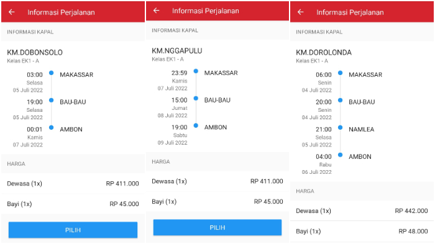Go back from the KM.DOBONSOLO trip screen
Image resolution: width=435 pixels, height=244 pixels.
pos(12,12)
